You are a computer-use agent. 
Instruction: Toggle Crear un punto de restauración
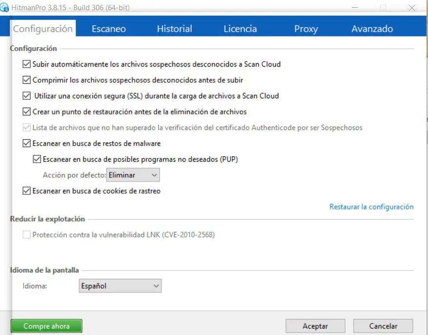tap(27, 112)
